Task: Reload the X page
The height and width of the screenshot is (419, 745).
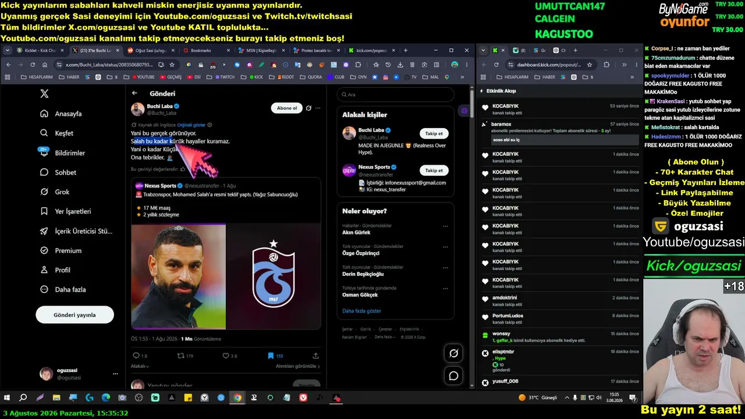Action: tap(33, 65)
